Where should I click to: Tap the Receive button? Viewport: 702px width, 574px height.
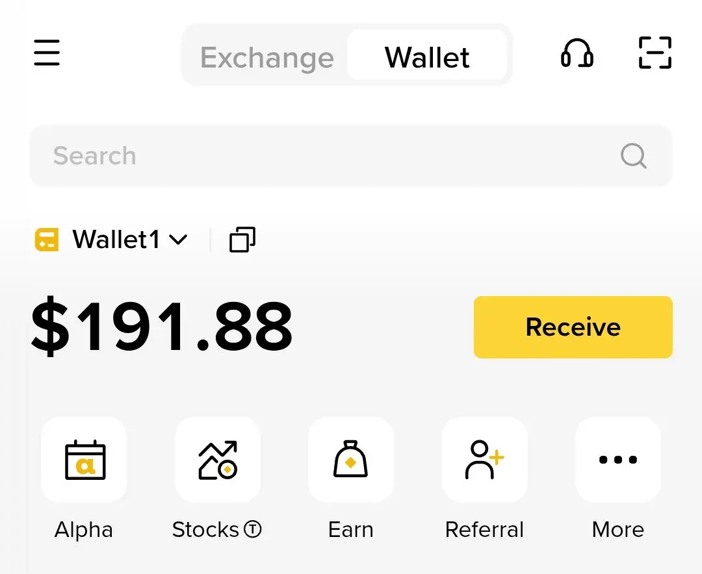point(573,327)
